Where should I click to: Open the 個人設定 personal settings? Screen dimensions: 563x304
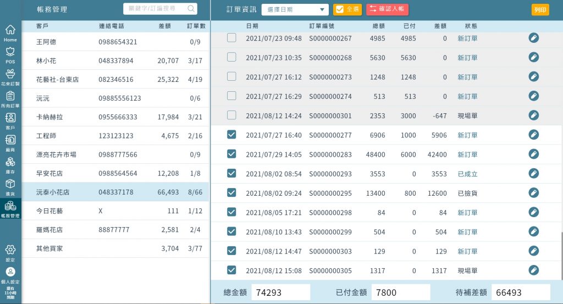[x=10, y=275]
